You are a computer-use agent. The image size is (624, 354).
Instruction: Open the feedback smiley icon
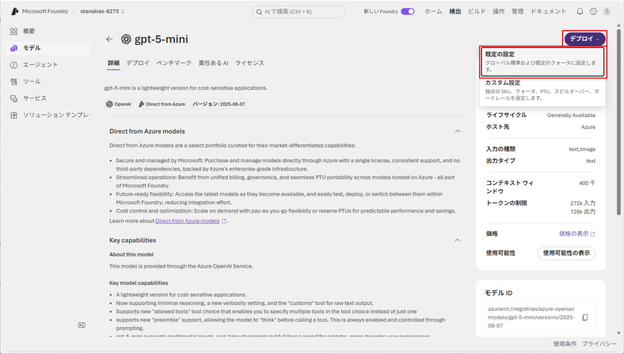pos(593,12)
